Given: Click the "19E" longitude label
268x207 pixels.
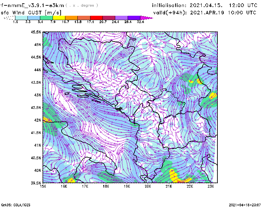Looking at the screenshot, I should [x=127, y=186].
